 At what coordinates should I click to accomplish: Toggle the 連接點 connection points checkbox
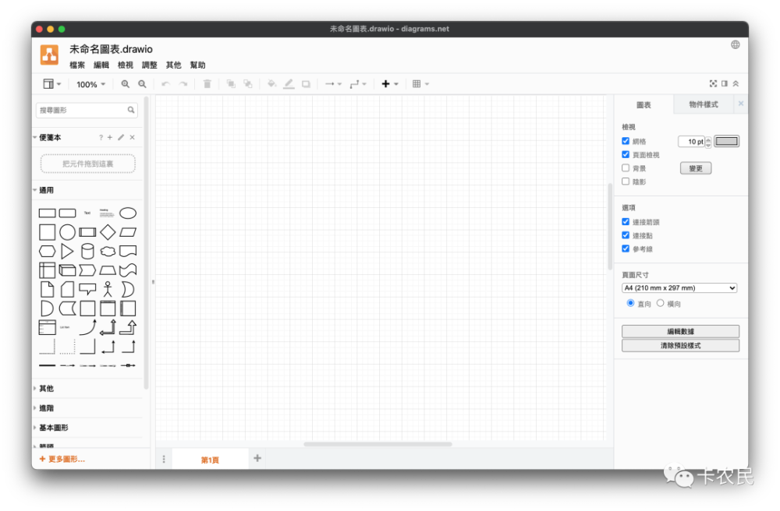(626, 235)
